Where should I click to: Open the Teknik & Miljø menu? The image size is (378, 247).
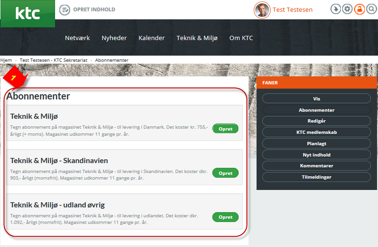[x=197, y=38]
